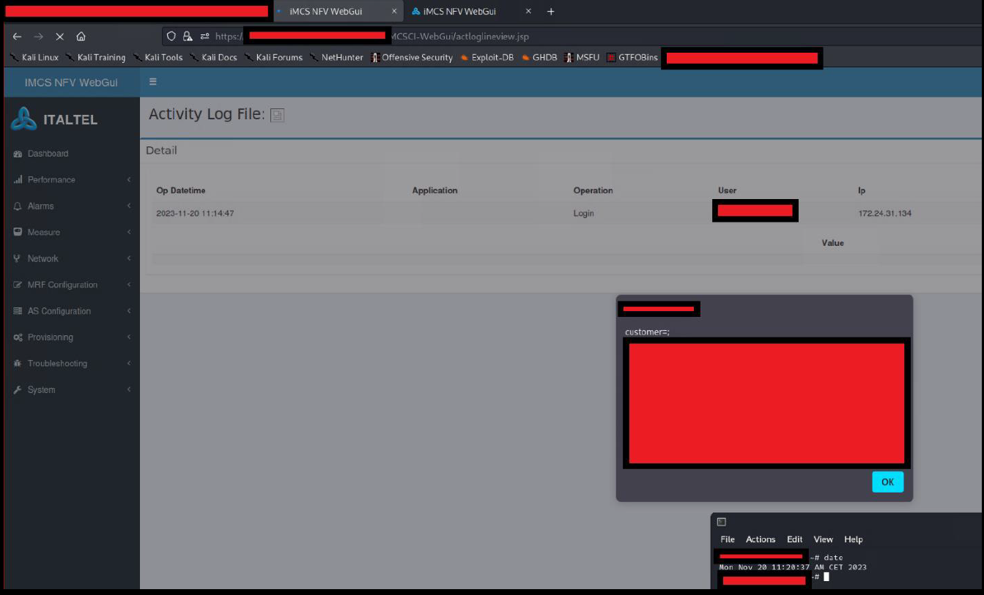Open GHDB bookmark

point(539,58)
